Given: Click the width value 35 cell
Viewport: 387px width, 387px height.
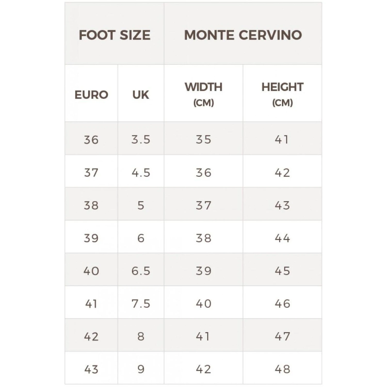Looking at the screenshot, I should pyautogui.click(x=203, y=140).
